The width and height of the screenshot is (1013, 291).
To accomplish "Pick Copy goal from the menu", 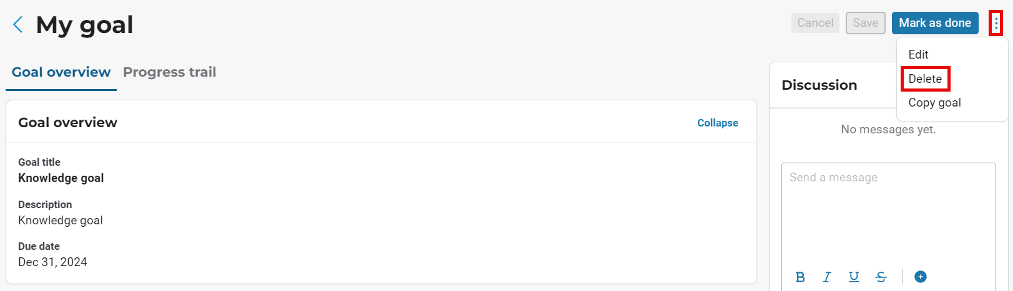I will (934, 103).
